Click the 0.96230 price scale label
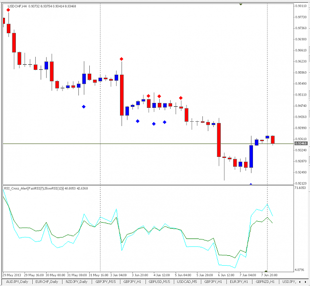310x286 pixels. [301, 61]
